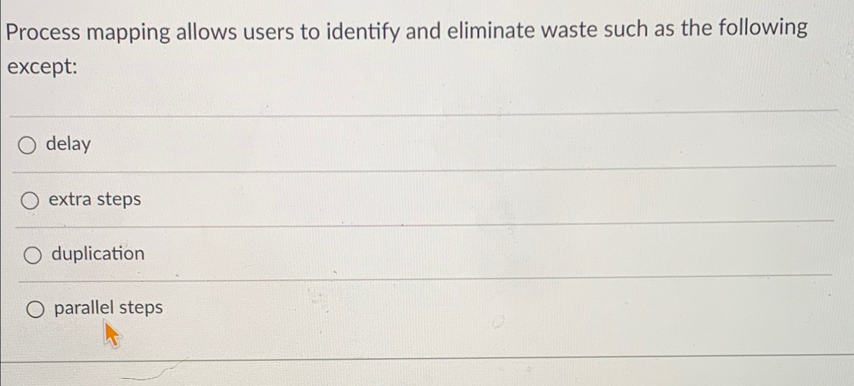The width and height of the screenshot is (854, 386).
Task: Select the 'duplication' radio button
Action: click(33, 255)
